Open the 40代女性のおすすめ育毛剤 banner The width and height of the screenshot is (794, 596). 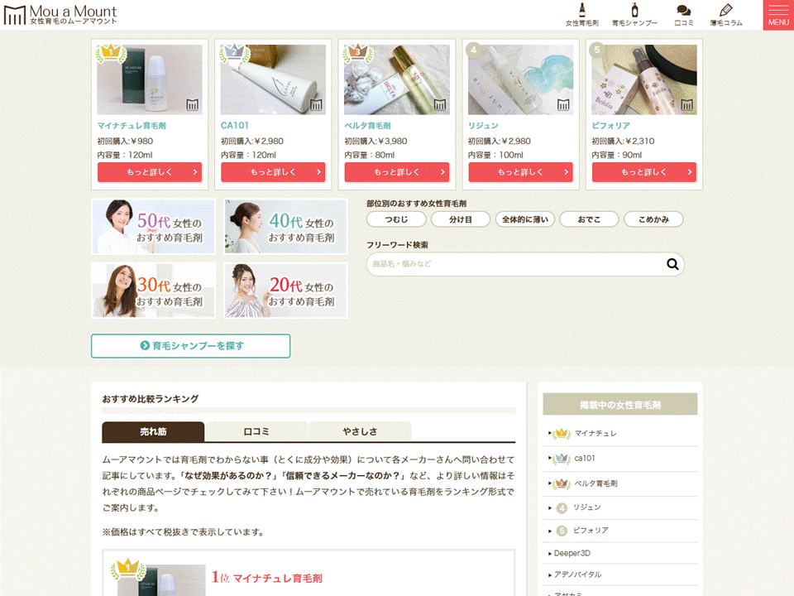pyautogui.click(x=285, y=227)
